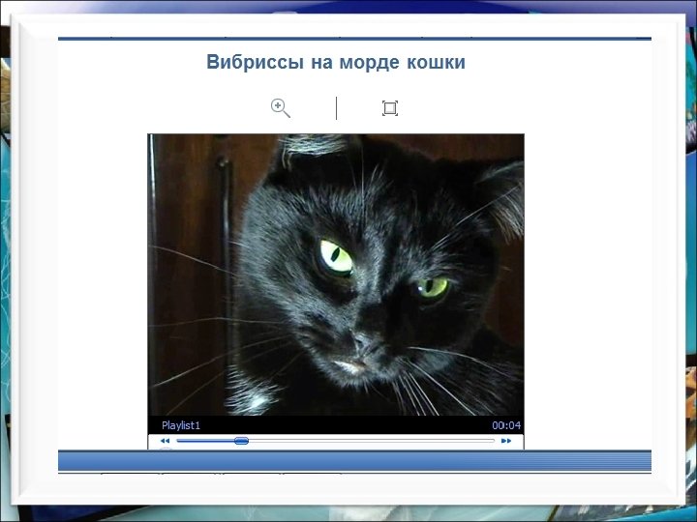
Task: Click the Playlist1 label
Action: [x=181, y=425]
